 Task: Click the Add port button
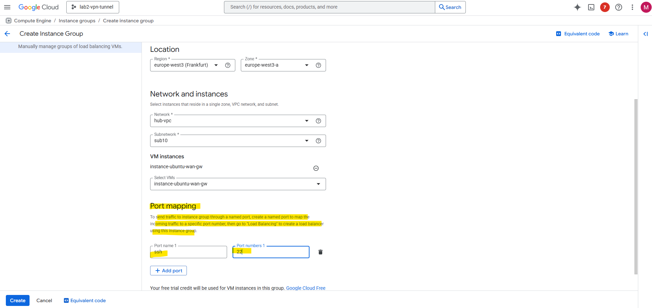168,271
